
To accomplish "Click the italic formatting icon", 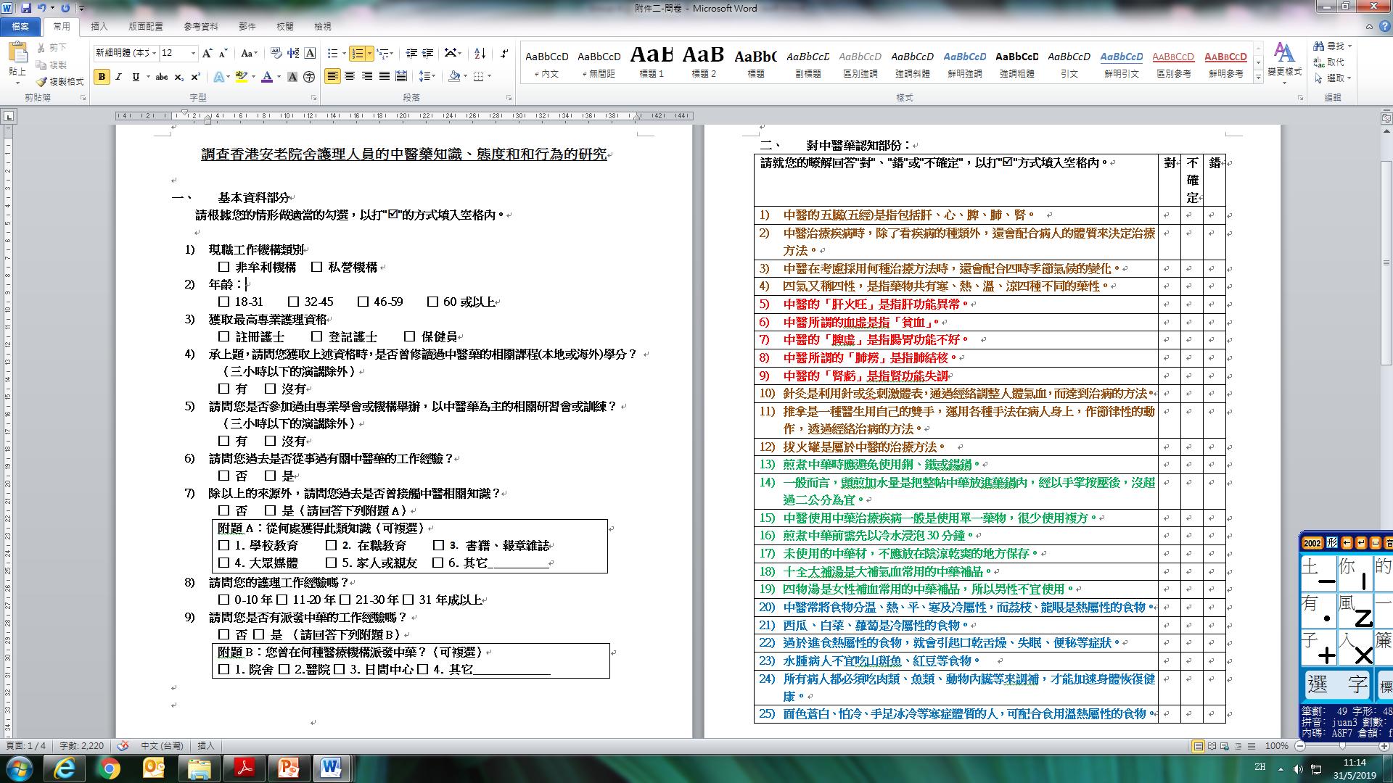I will pyautogui.click(x=119, y=77).
